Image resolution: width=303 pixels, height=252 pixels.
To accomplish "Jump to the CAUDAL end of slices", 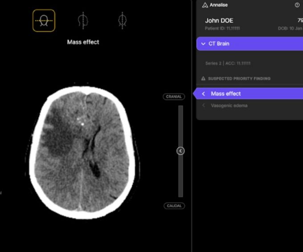I will (x=174, y=206).
